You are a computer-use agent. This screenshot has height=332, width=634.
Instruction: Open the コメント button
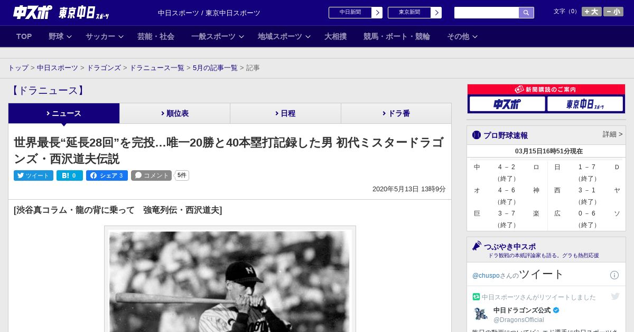(x=152, y=175)
